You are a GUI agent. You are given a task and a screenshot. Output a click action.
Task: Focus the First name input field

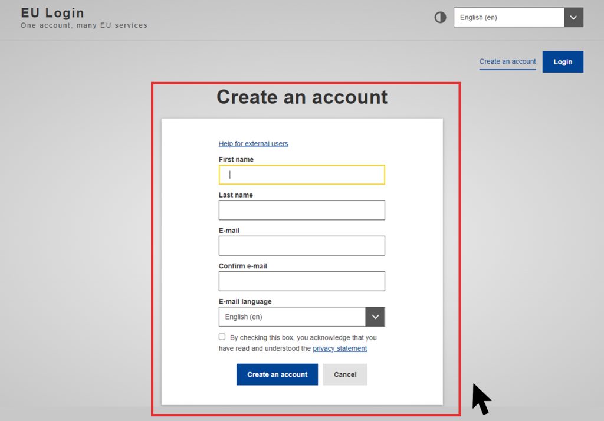tap(301, 175)
